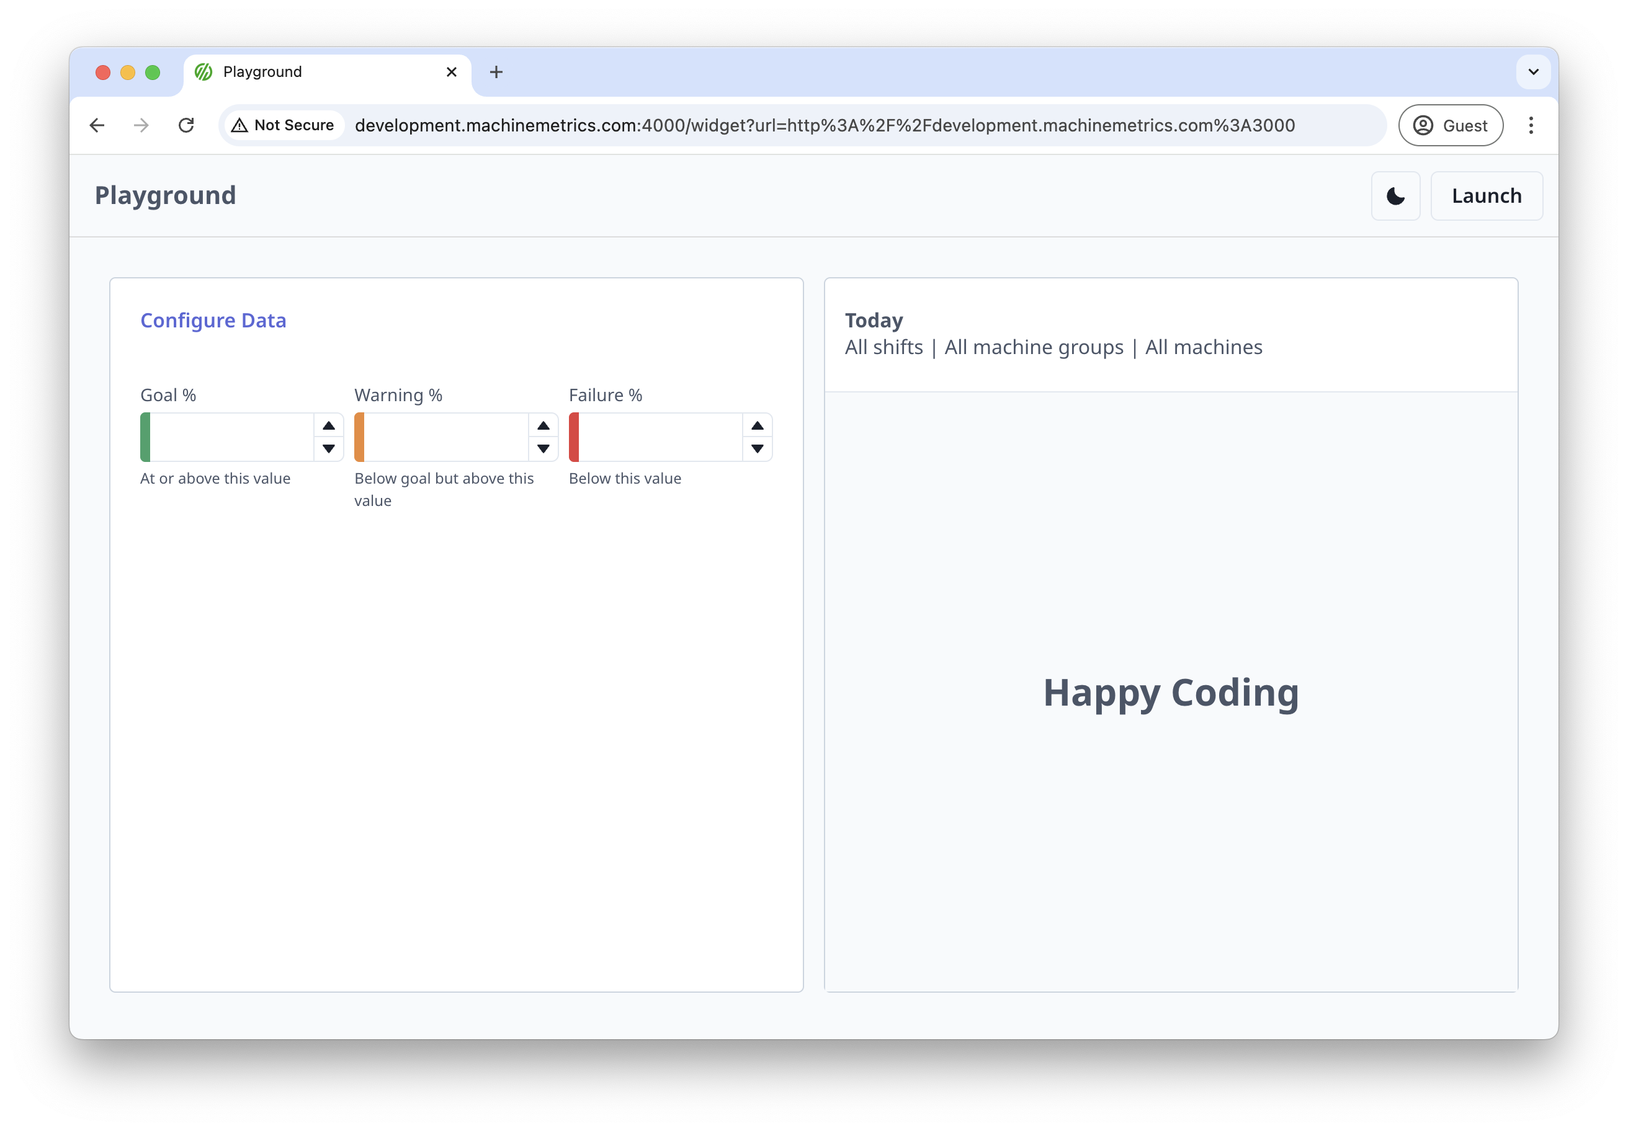The height and width of the screenshot is (1131, 1628).
Task: Click the Not Secure warning badge
Action: [x=284, y=125]
